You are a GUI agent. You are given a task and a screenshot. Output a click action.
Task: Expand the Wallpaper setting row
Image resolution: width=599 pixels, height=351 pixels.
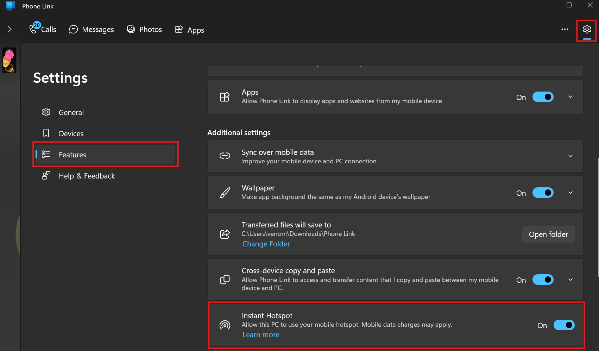570,193
